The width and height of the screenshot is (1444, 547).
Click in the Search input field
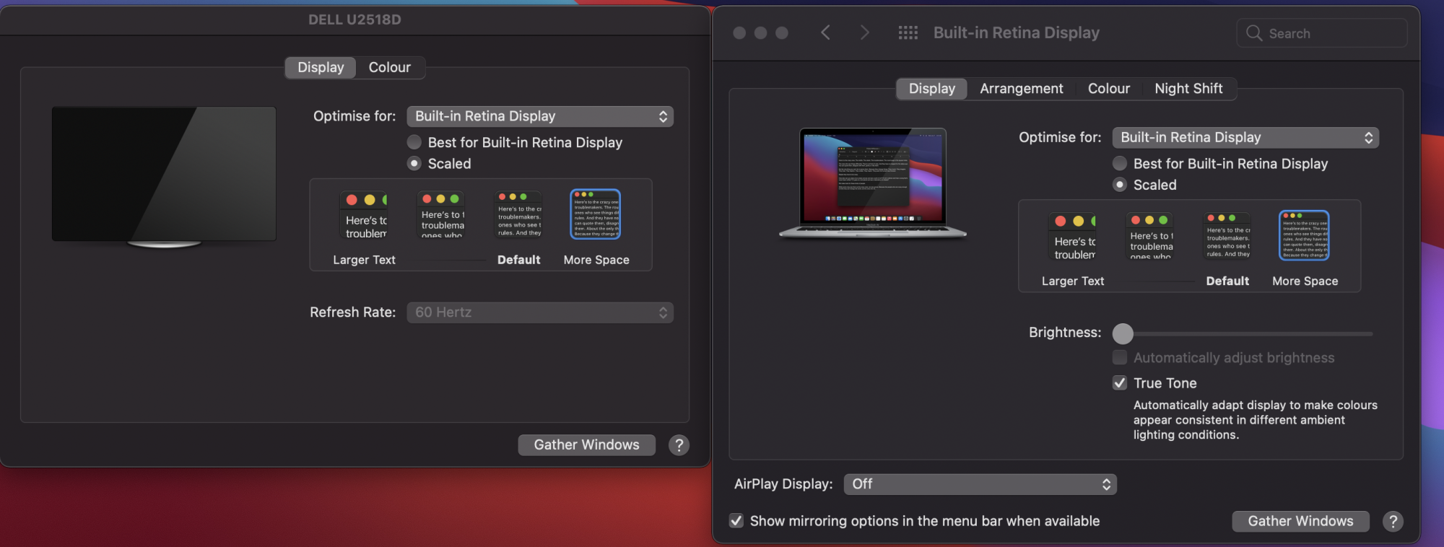point(1322,33)
